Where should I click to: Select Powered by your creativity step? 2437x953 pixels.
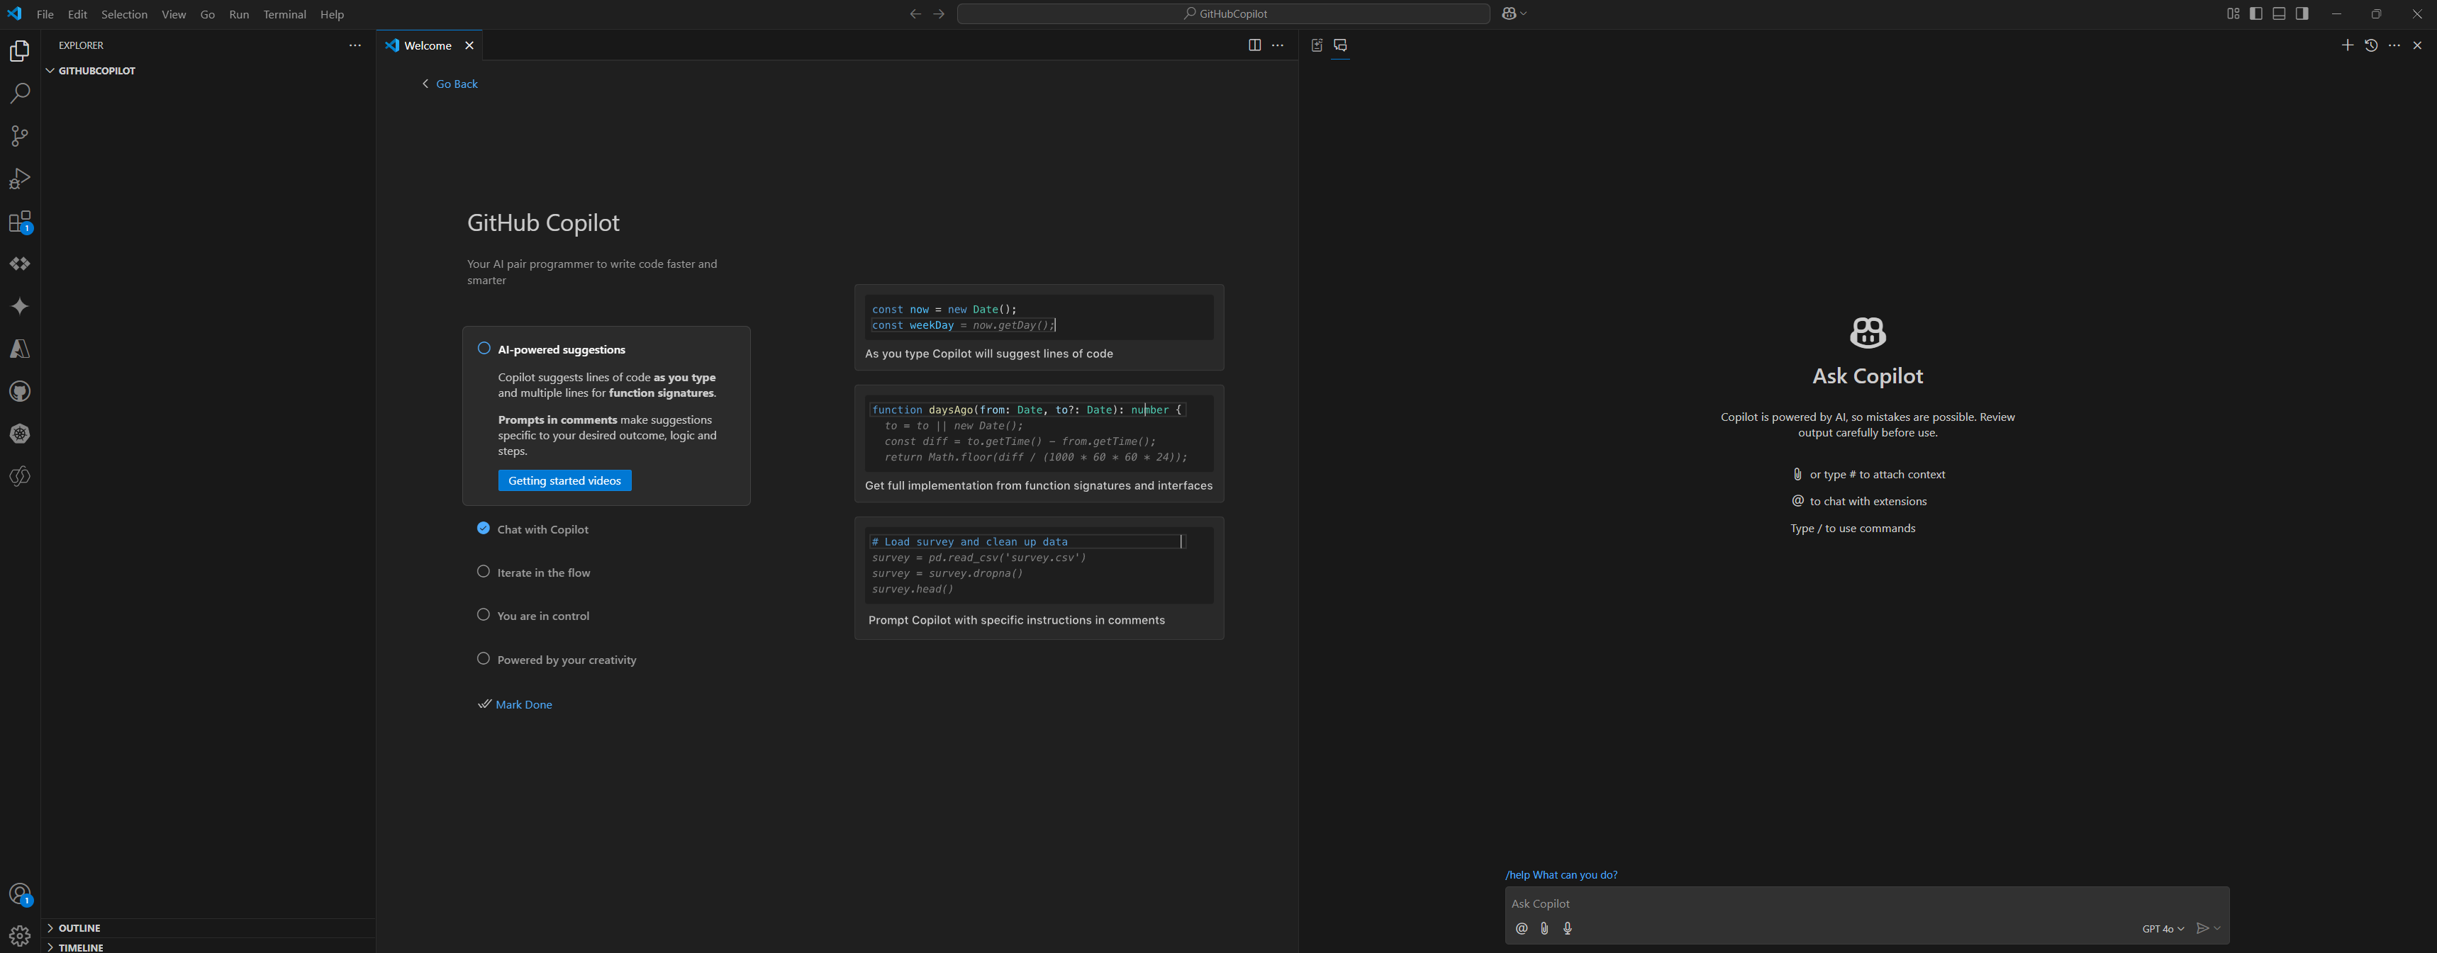tap(557, 660)
